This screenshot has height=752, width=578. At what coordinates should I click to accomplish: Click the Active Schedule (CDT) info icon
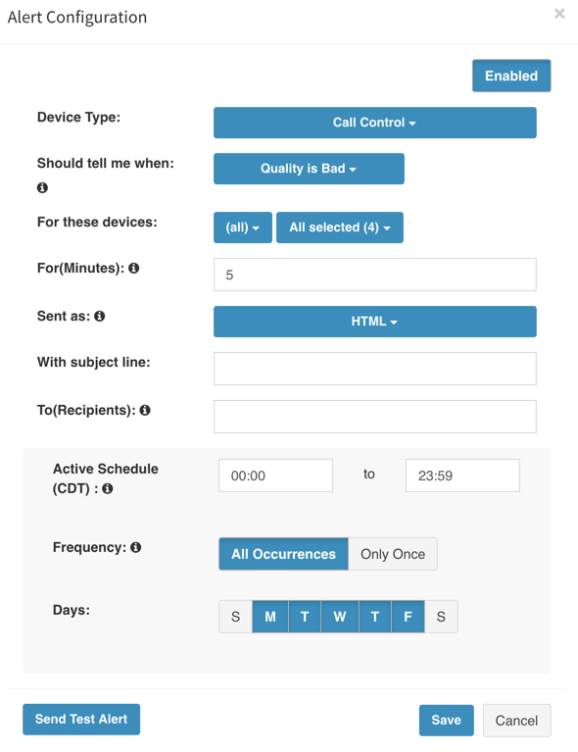tap(108, 488)
